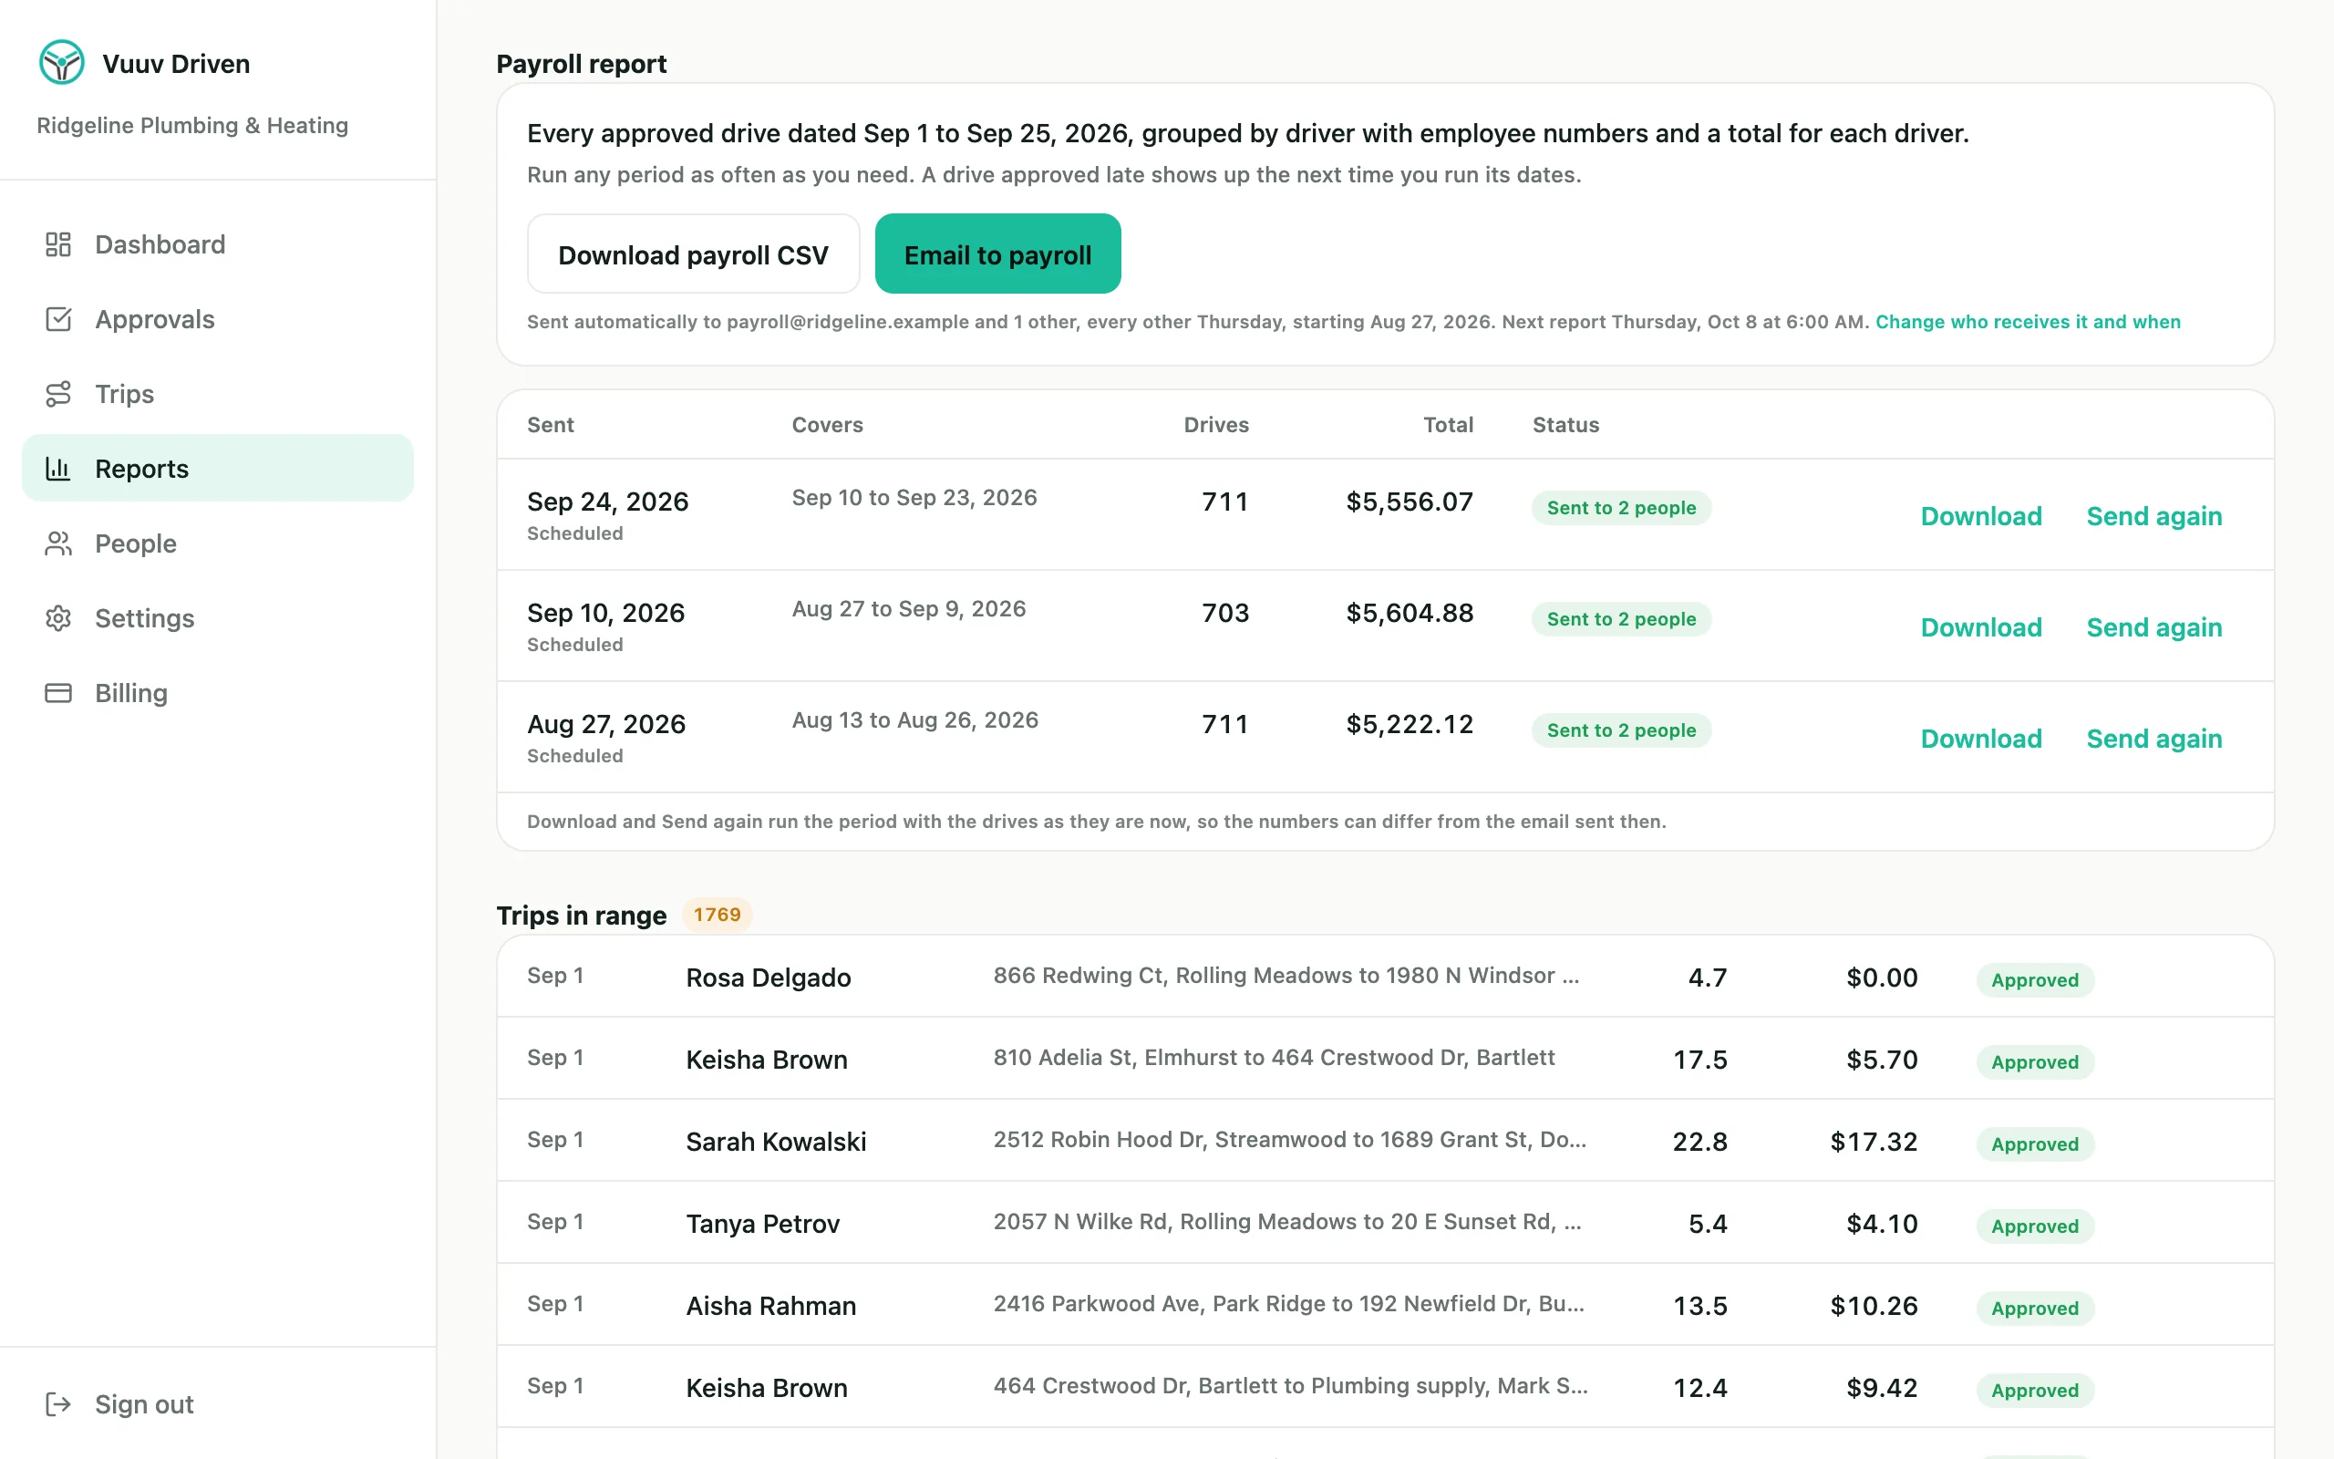
Task: Click the Billing credit card icon
Action: pyautogui.click(x=57, y=693)
